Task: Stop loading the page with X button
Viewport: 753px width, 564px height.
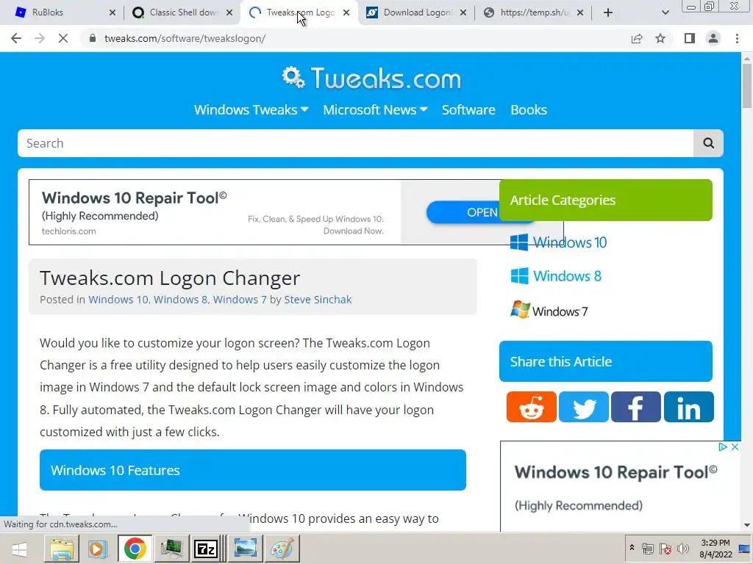Action: tap(63, 38)
